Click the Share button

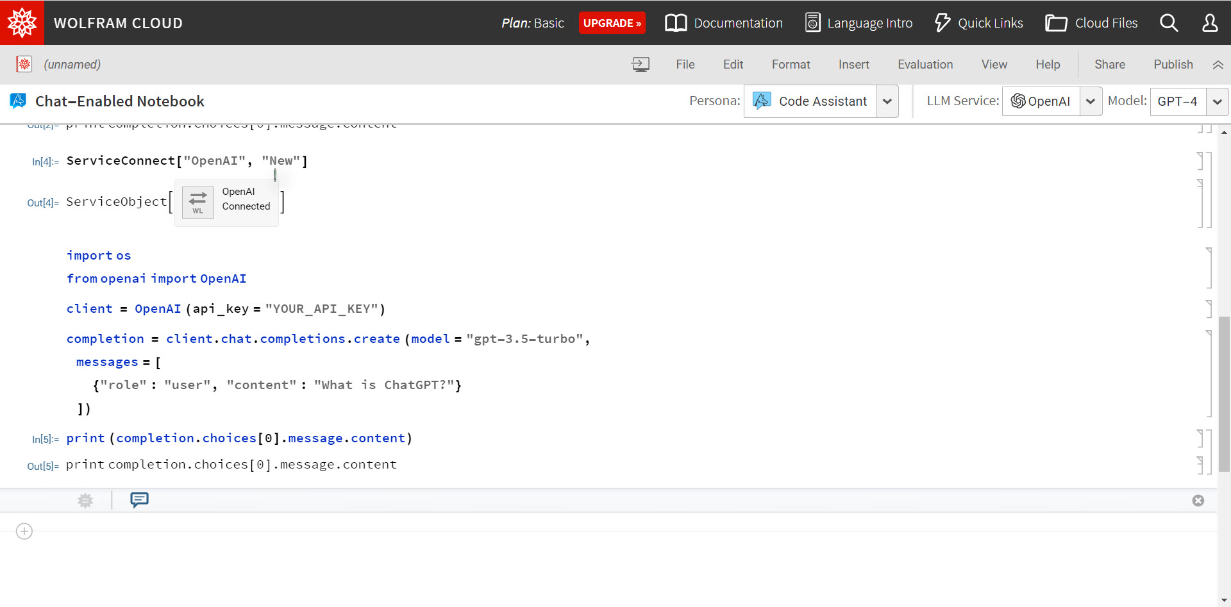point(1110,64)
